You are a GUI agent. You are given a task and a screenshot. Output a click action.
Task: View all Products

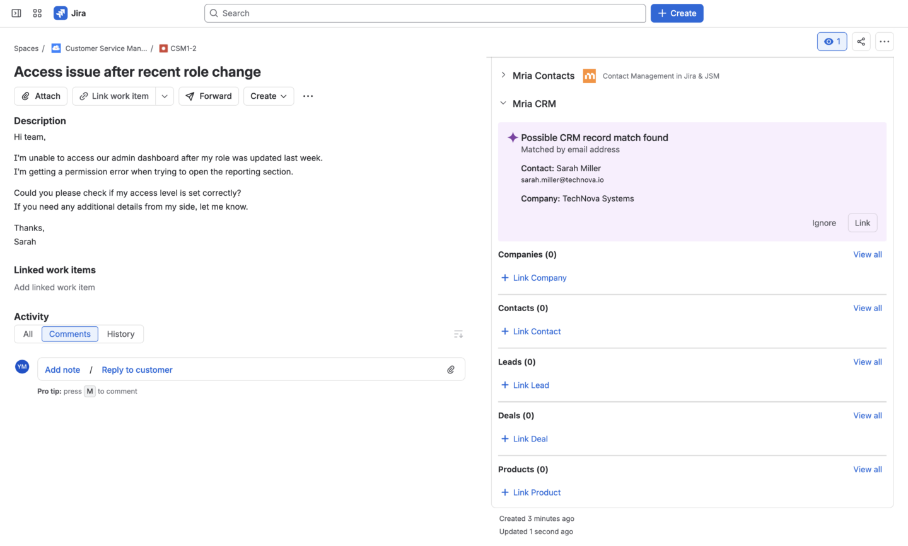pyautogui.click(x=868, y=469)
